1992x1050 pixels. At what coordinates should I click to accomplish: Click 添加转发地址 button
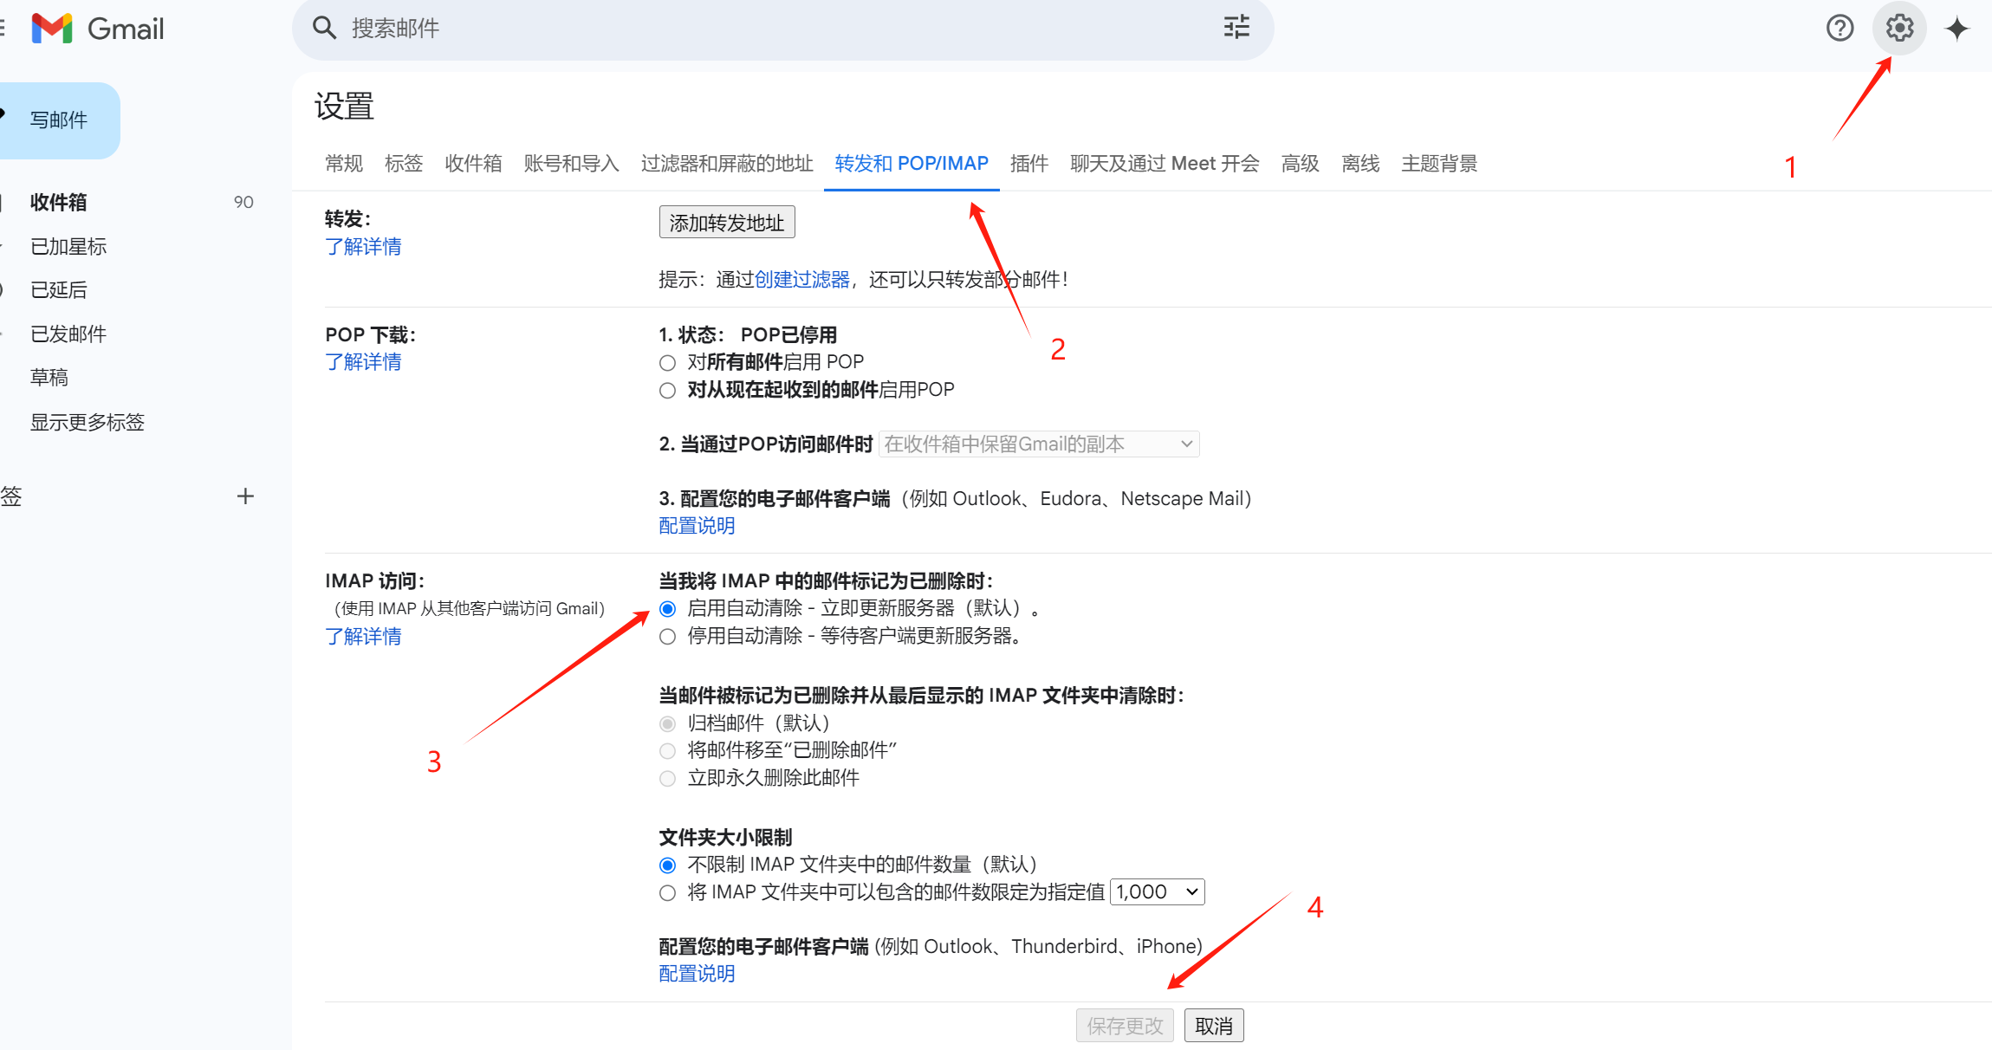[726, 223]
